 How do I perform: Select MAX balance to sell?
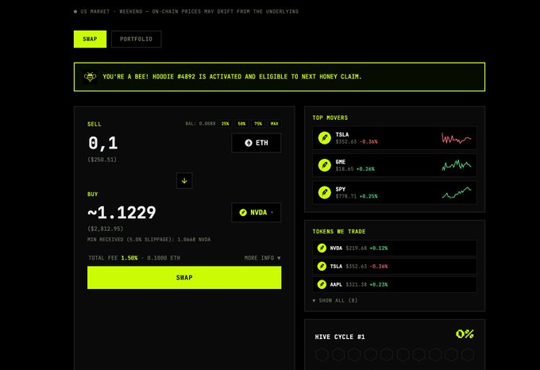(x=275, y=124)
